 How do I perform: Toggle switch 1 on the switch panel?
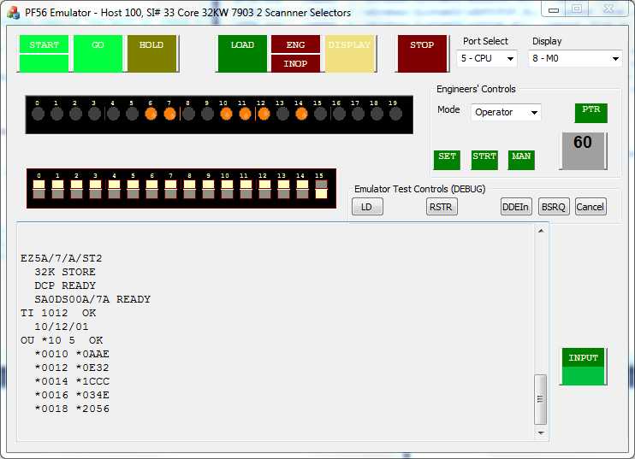click(57, 189)
